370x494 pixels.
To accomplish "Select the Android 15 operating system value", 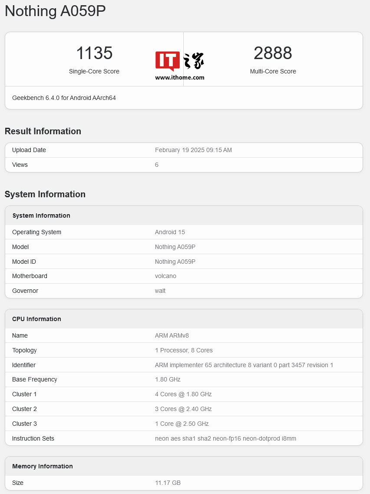I will [x=170, y=232].
